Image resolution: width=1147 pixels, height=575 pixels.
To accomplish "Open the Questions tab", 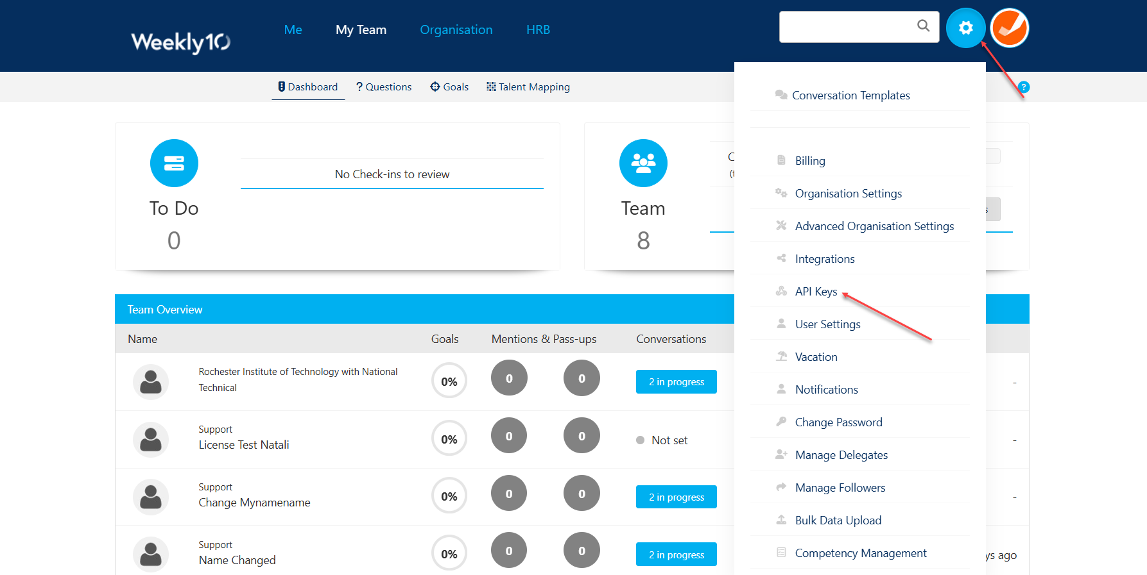I will pyautogui.click(x=384, y=87).
